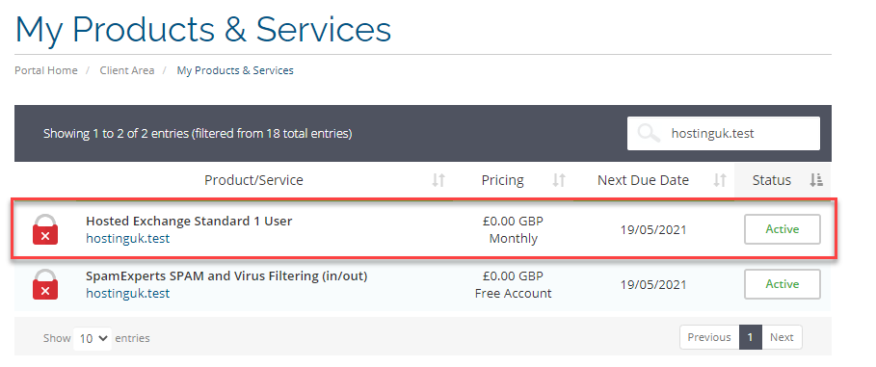Select page 1 in pagination
876x367 pixels.
pos(751,337)
